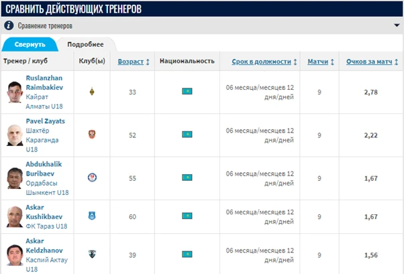Sort table by Возраст column

click(x=131, y=62)
